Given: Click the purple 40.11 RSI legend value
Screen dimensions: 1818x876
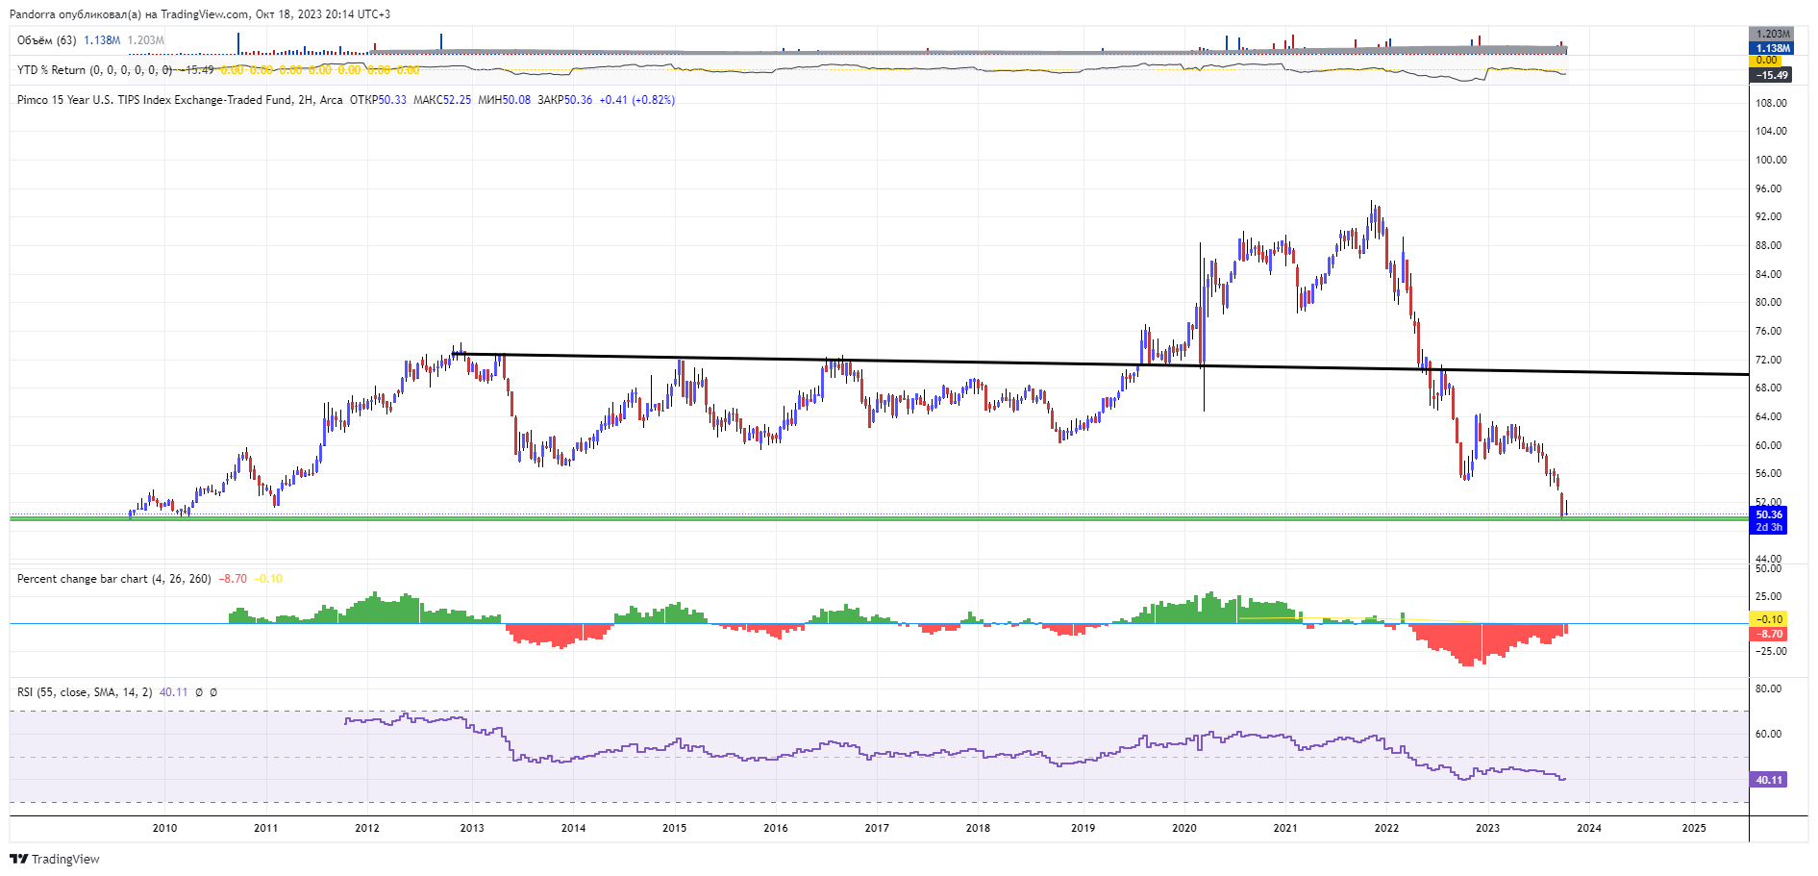Looking at the screenshot, I should click(x=173, y=692).
